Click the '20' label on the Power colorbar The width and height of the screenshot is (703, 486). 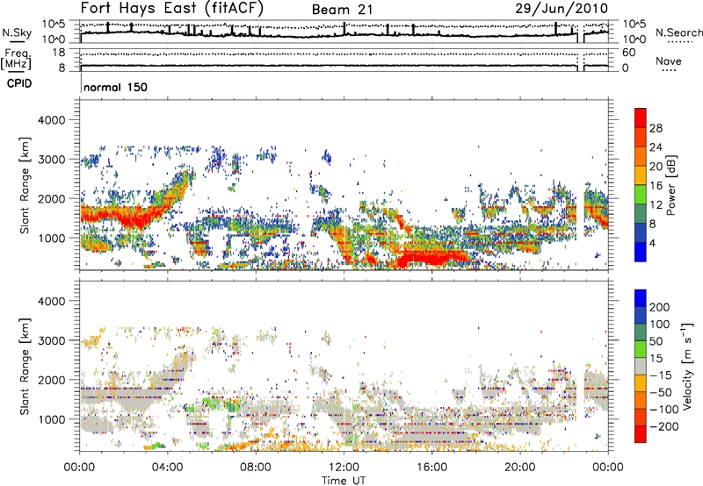[x=656, y=167]
